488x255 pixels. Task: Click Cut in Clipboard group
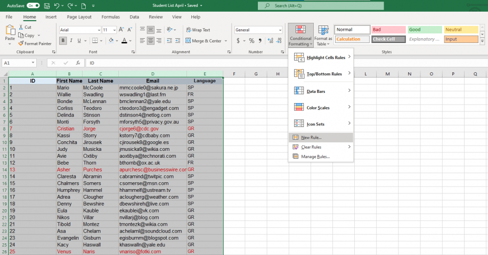point(25,27)
